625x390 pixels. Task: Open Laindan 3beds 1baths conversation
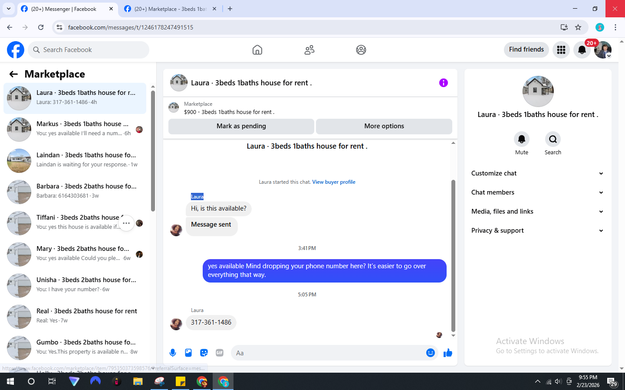75,161
